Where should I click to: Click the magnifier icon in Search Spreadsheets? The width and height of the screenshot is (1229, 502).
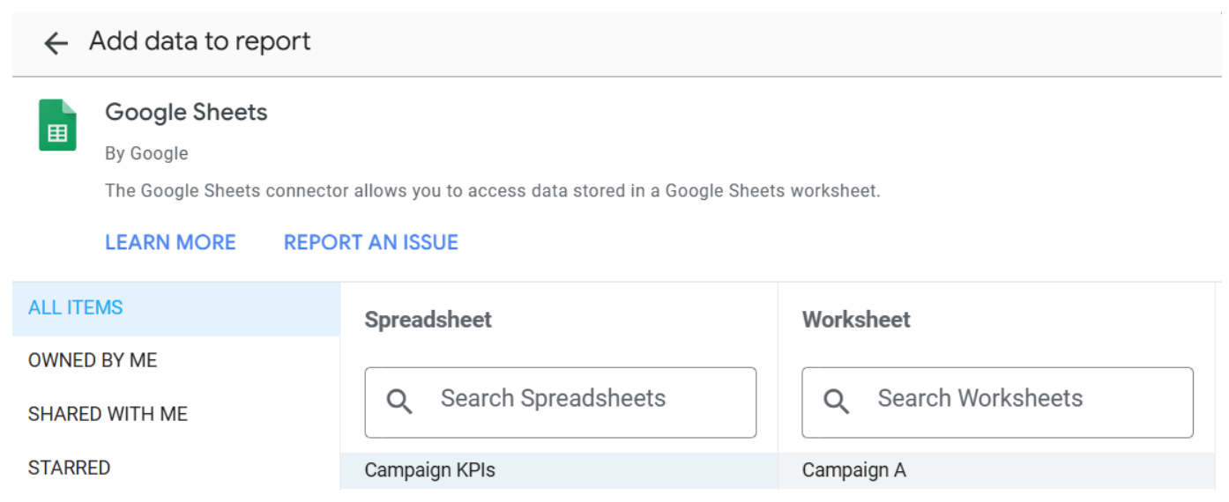(399, 402)
